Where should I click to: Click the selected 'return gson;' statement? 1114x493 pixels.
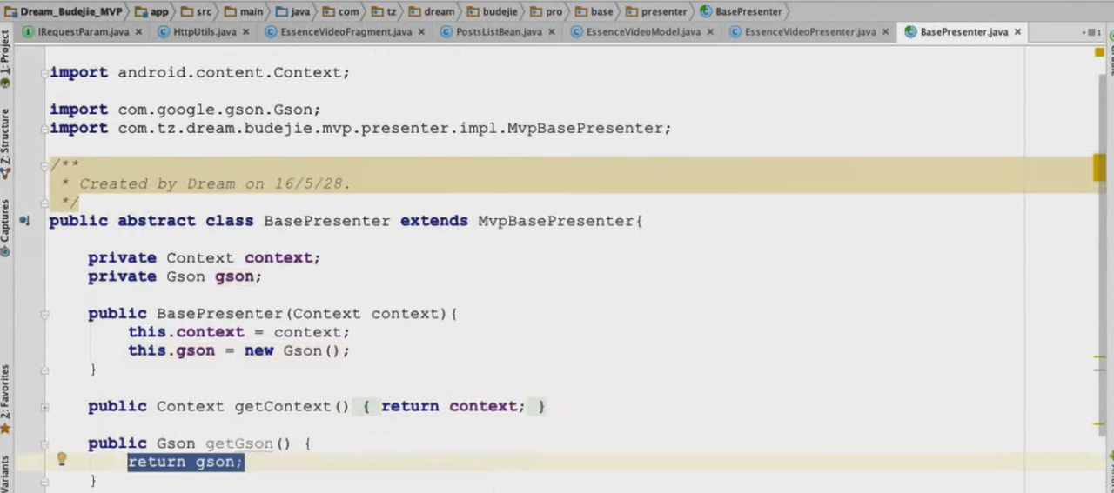186,462
